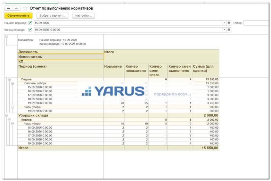Collapse the parameters group at the top

tap(7, 36)
